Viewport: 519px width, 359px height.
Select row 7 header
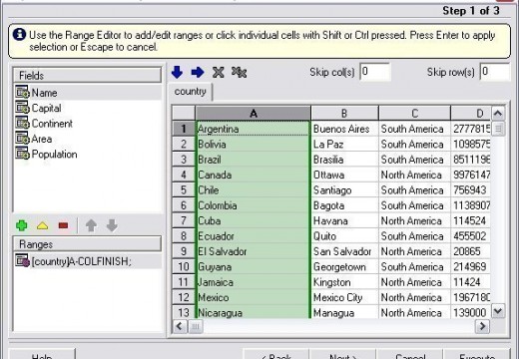(x=184, y=220)
